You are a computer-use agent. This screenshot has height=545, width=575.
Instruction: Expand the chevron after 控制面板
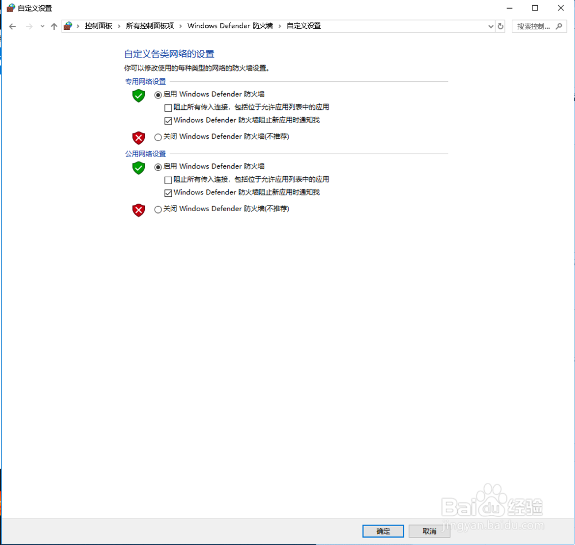[x=119, y=26]
